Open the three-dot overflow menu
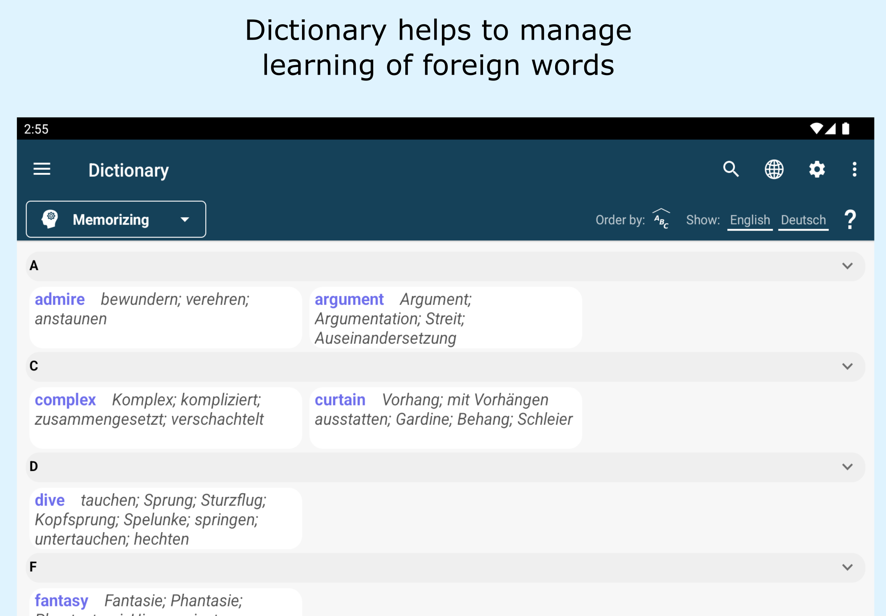 point(854,169)
